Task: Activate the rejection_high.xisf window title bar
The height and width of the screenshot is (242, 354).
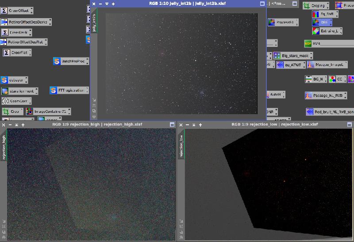Action: tap(97, 124)
